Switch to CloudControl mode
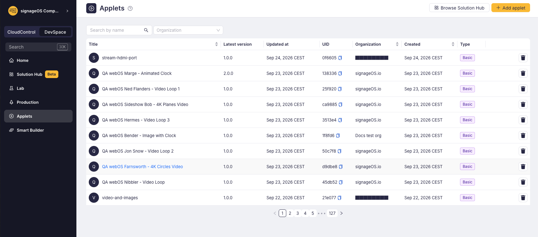Screen dimensions: 538x237 tap(22, 32)
